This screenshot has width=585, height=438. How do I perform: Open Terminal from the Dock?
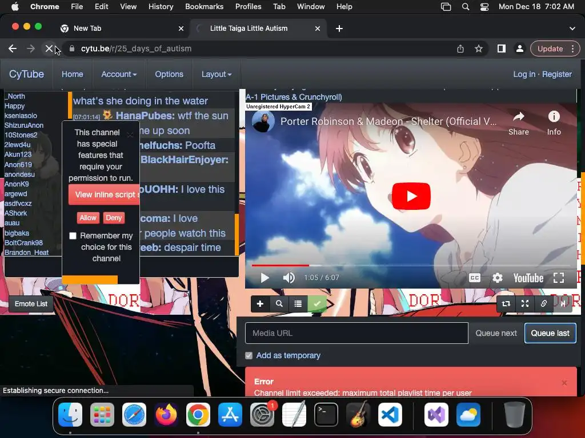pos(326,415)
